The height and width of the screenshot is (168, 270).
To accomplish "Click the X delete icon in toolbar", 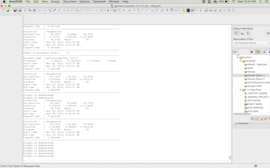I will point(124,10).
